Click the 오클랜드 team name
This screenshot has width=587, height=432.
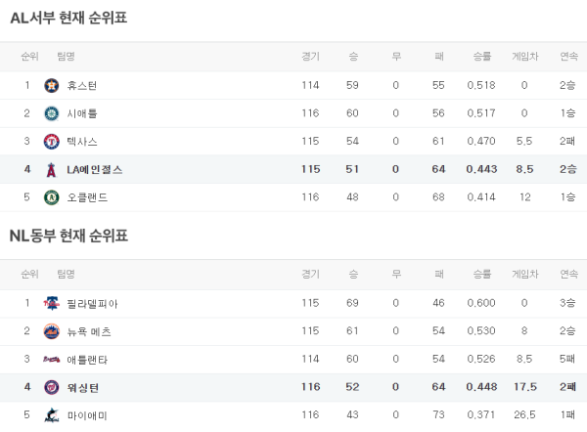click(x=86, y=197)
